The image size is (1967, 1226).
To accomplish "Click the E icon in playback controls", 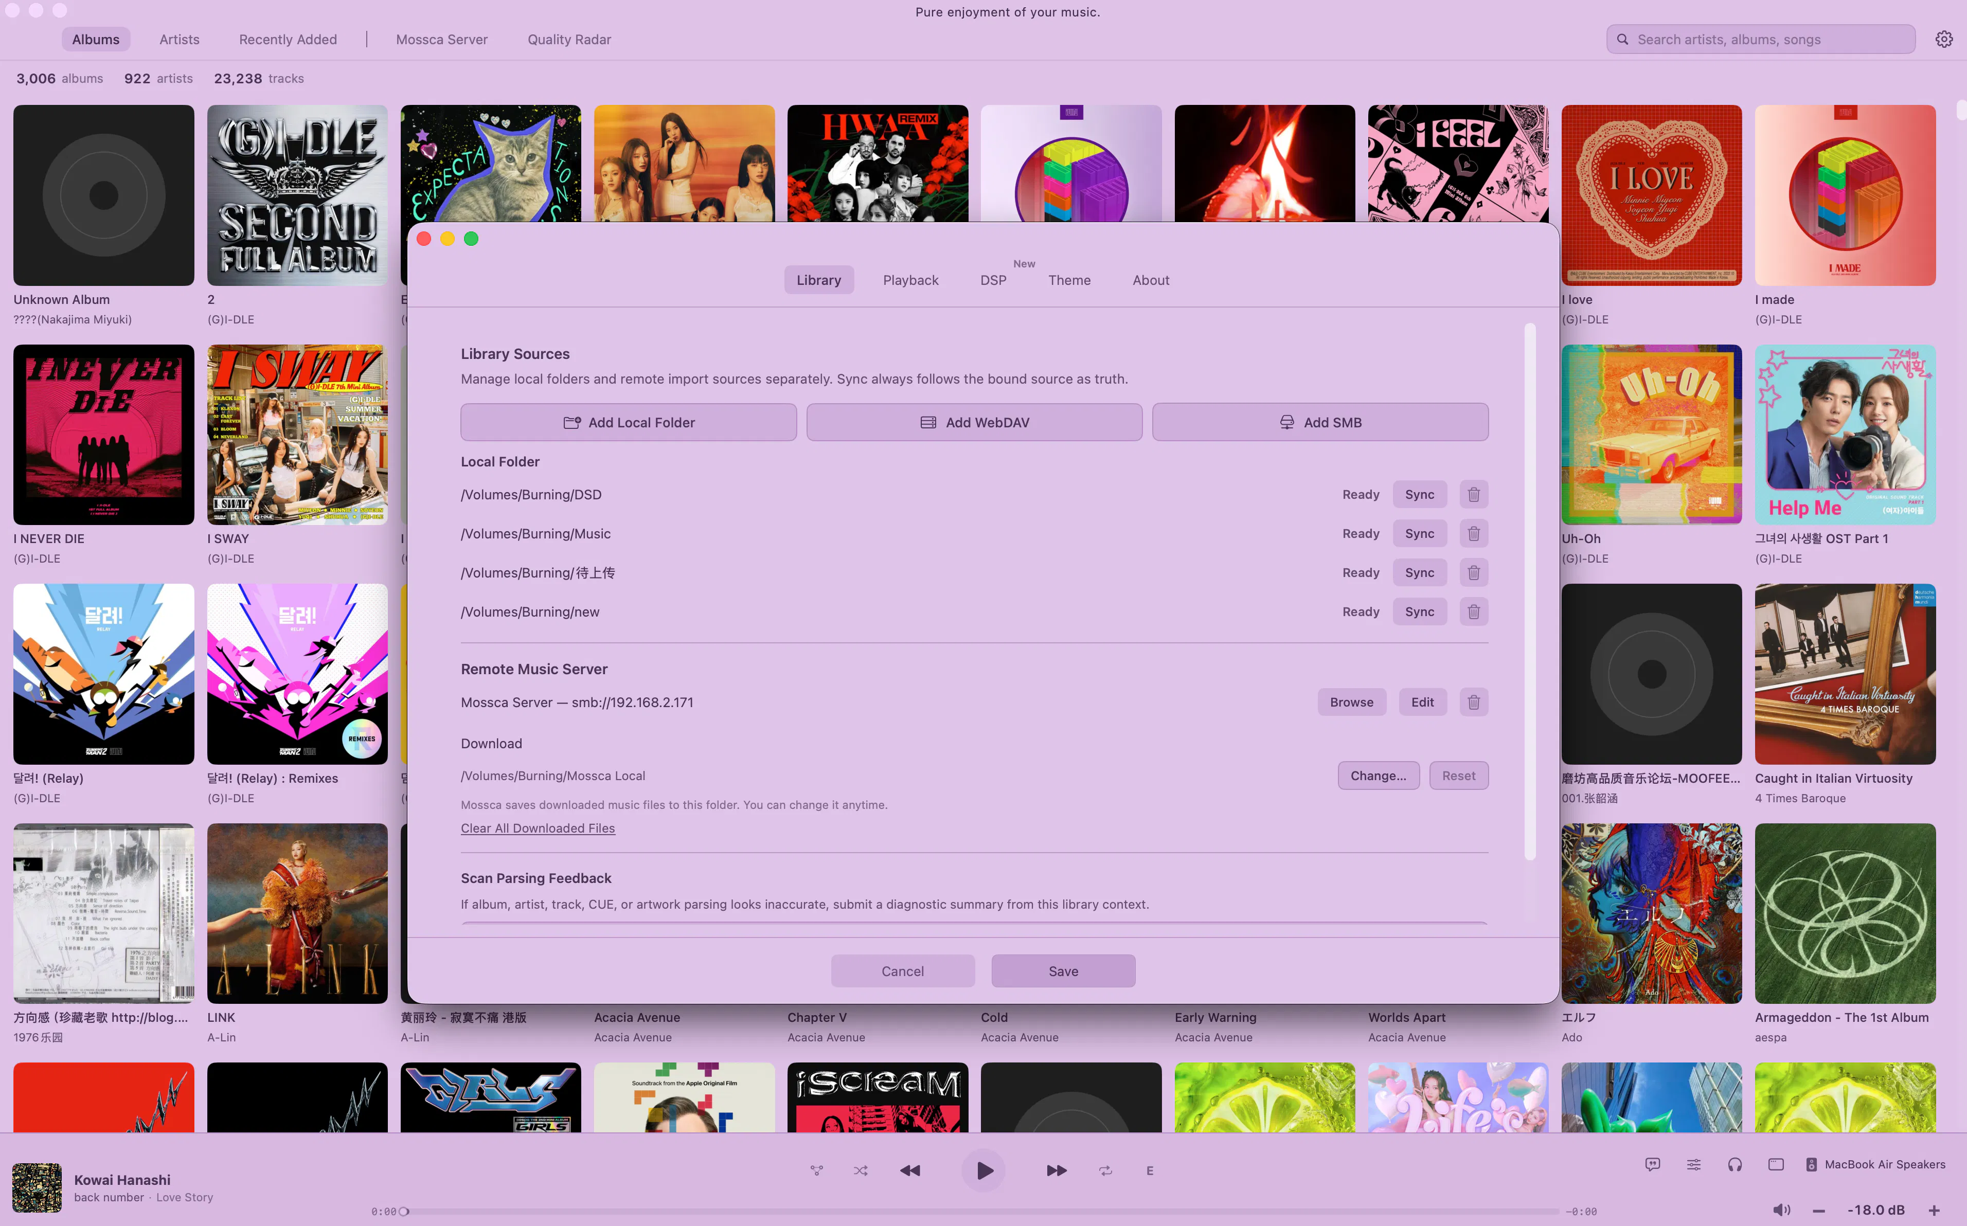I will [1150, 1170].
